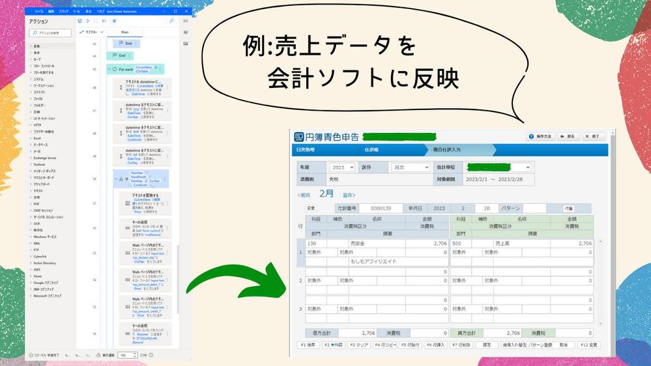Click the F4 行コピー button
This screenshot has height=366, width=651.
385,345
